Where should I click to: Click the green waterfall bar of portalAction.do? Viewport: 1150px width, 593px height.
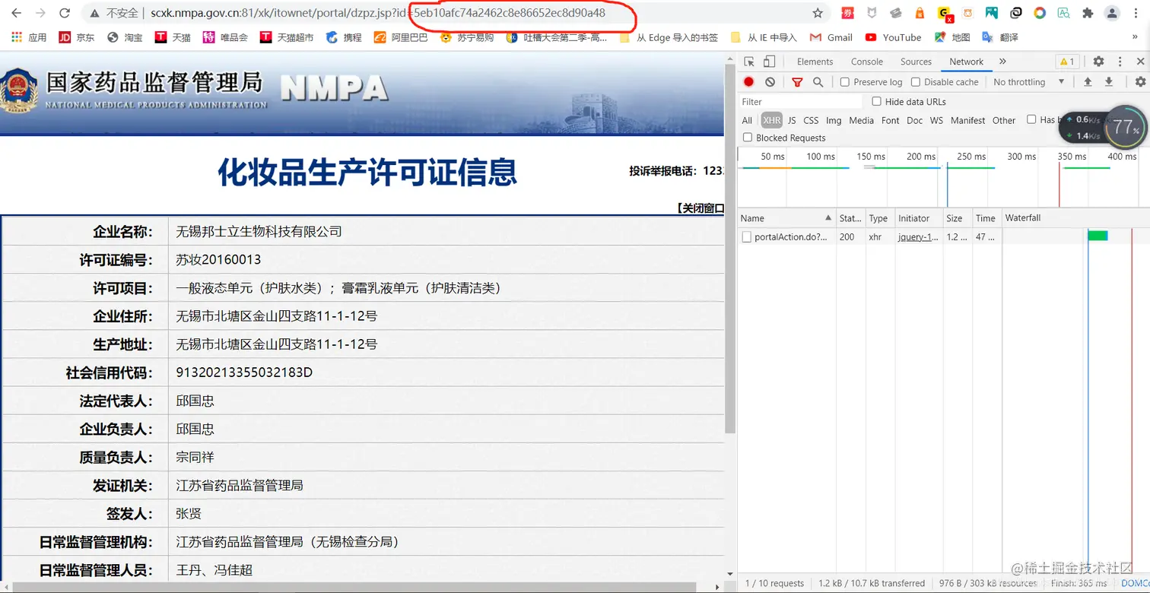[1098, 236]
